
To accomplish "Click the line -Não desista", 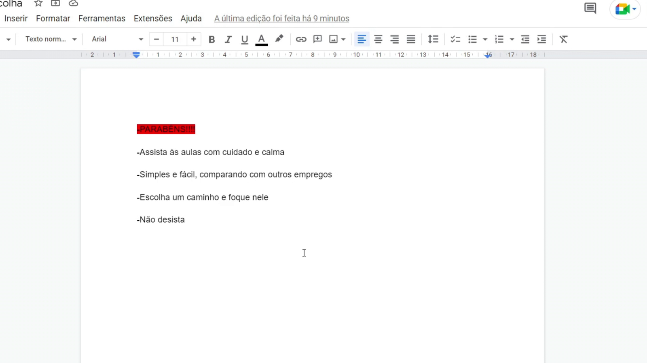I will point(161,220).
